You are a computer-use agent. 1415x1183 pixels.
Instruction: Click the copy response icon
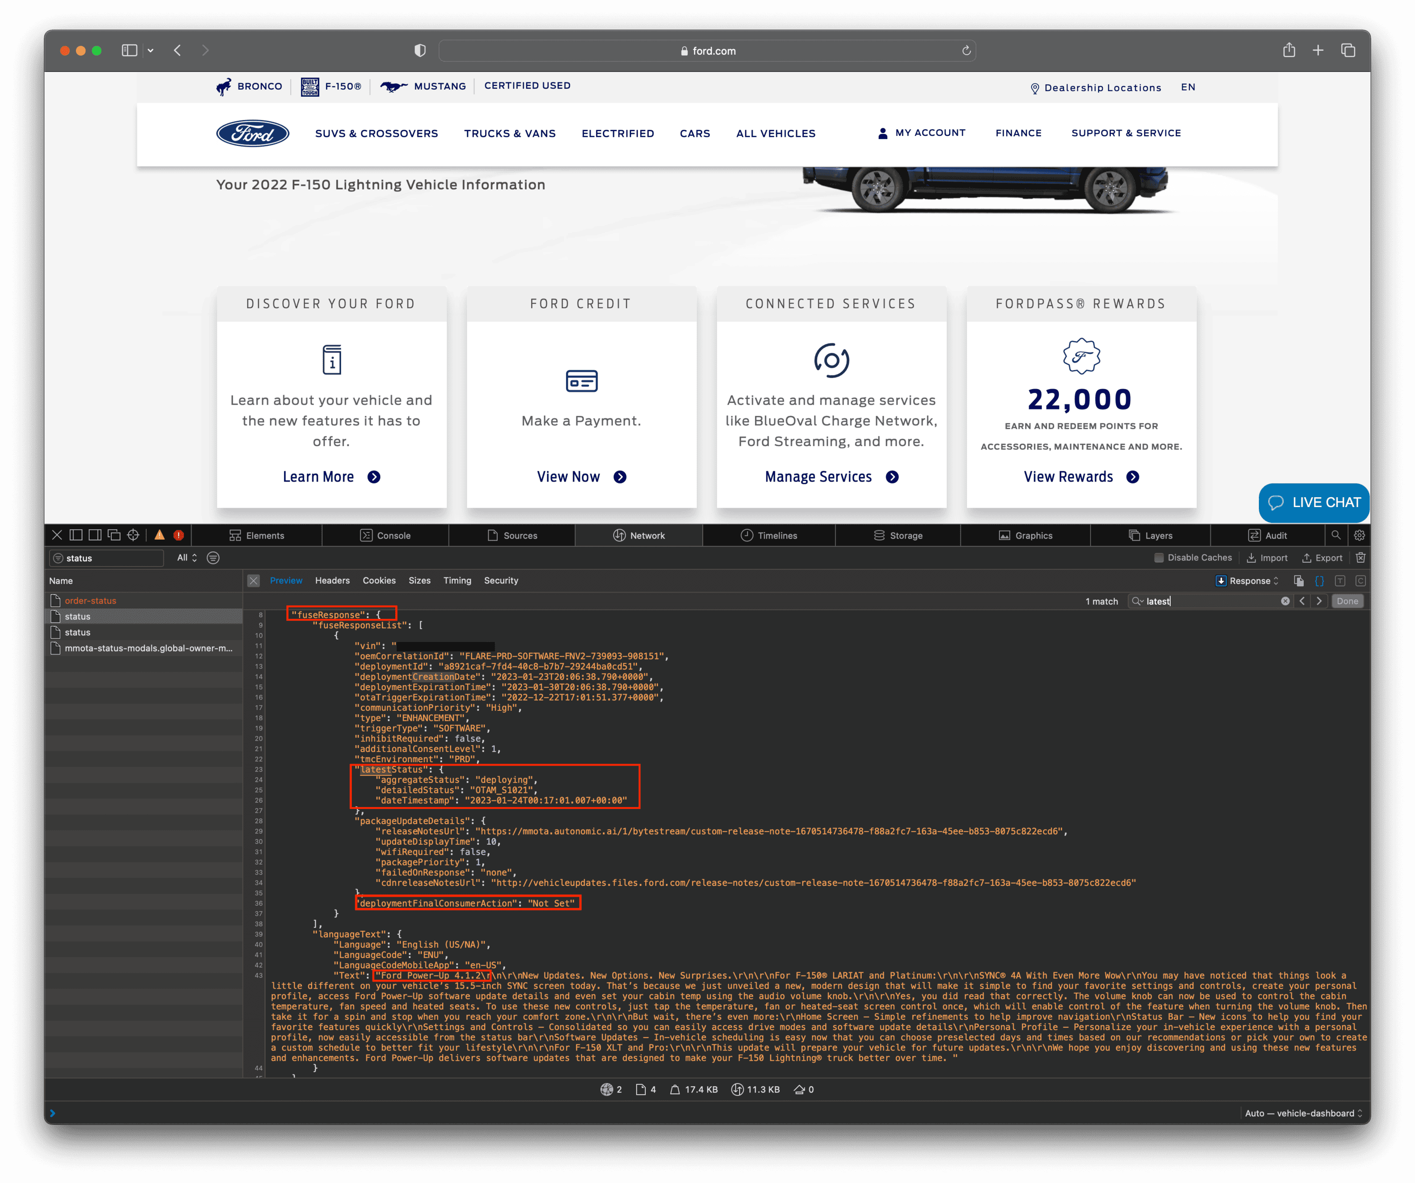click(1298, 581)
